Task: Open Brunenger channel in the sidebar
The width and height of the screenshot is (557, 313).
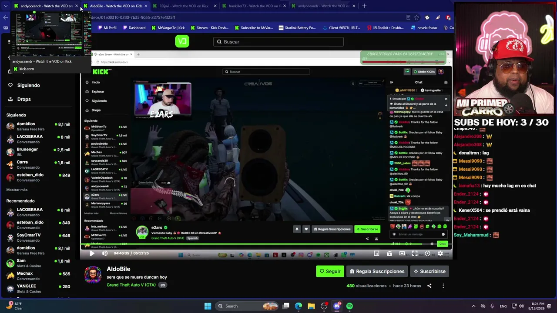Action: (38, 151)
